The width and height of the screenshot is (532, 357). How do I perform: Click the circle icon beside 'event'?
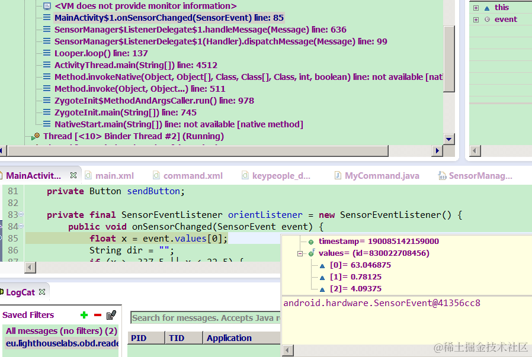tap(487, 20)
